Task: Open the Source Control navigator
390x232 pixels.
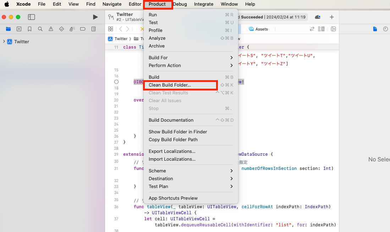Action: click(19, 29)
